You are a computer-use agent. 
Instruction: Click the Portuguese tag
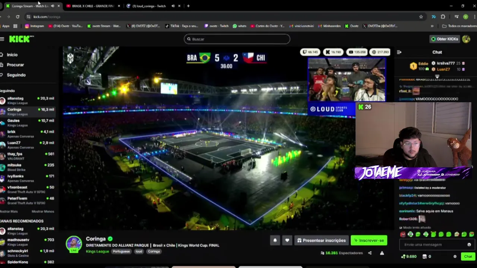[x=121, y=252]
